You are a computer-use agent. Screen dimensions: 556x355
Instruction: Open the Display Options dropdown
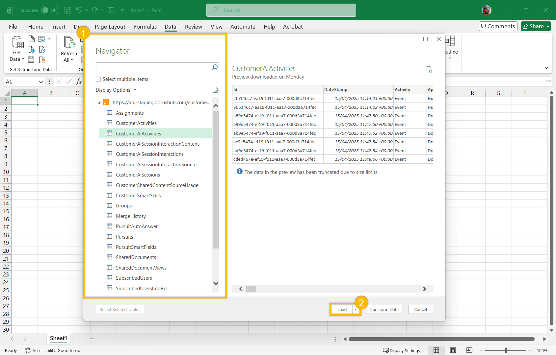tap(116, 90)
